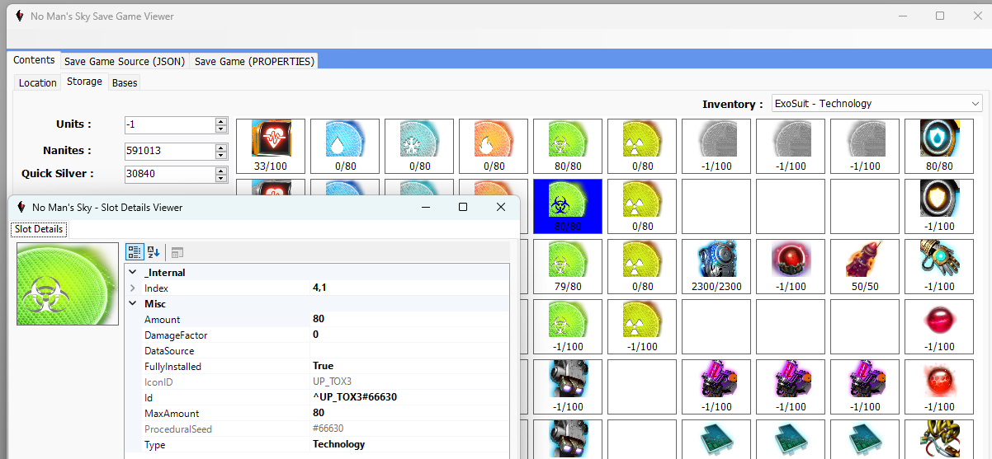
Task: Select the biohazard slot showing -1/100
Action: [x=568, y=326]
